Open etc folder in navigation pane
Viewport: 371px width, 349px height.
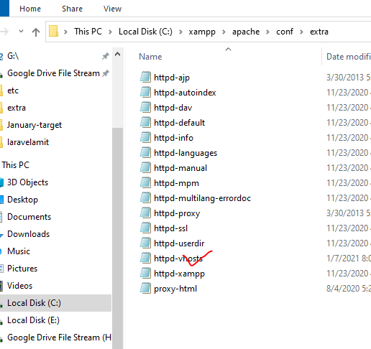point(13,90)
